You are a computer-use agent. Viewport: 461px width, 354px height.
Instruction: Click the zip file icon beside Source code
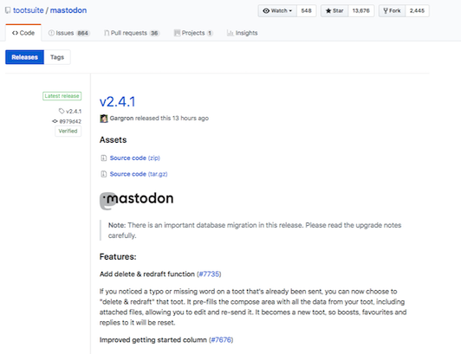(103, 158)
